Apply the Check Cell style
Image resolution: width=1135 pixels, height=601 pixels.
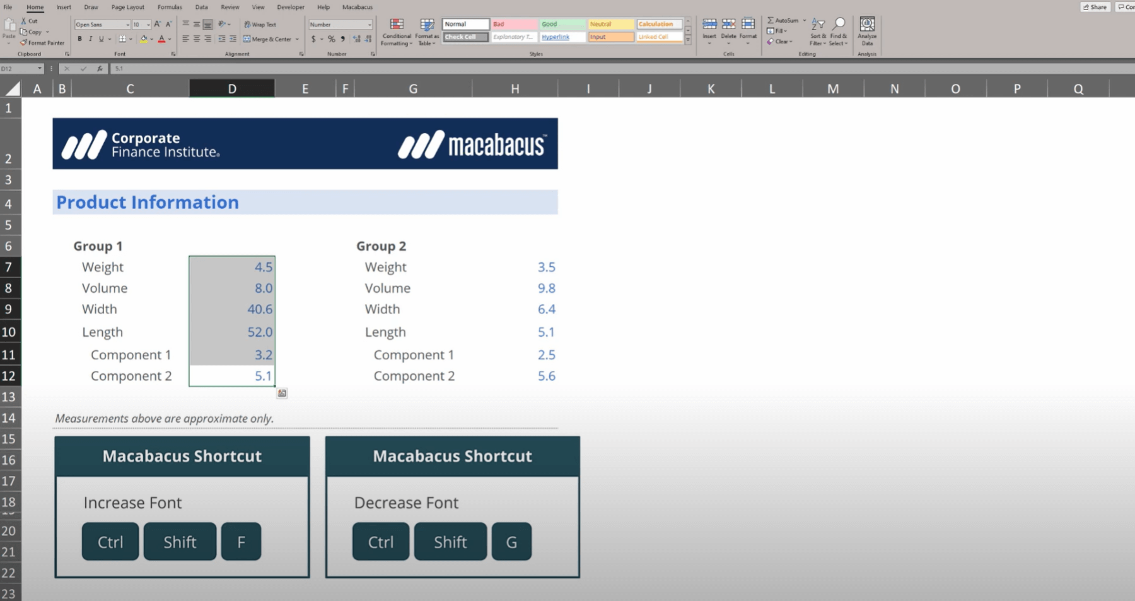tap(465, 37)
